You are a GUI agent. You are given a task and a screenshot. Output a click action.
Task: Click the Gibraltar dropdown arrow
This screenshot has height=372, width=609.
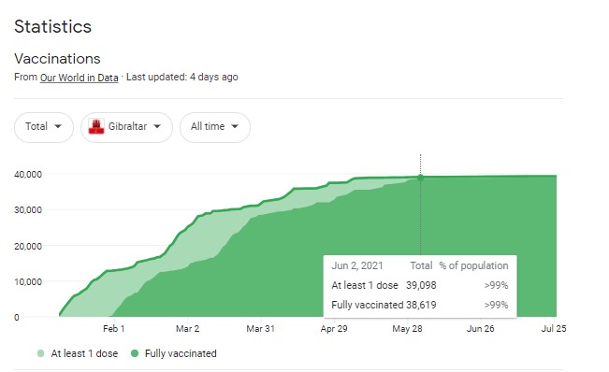(x=157, y=126)
